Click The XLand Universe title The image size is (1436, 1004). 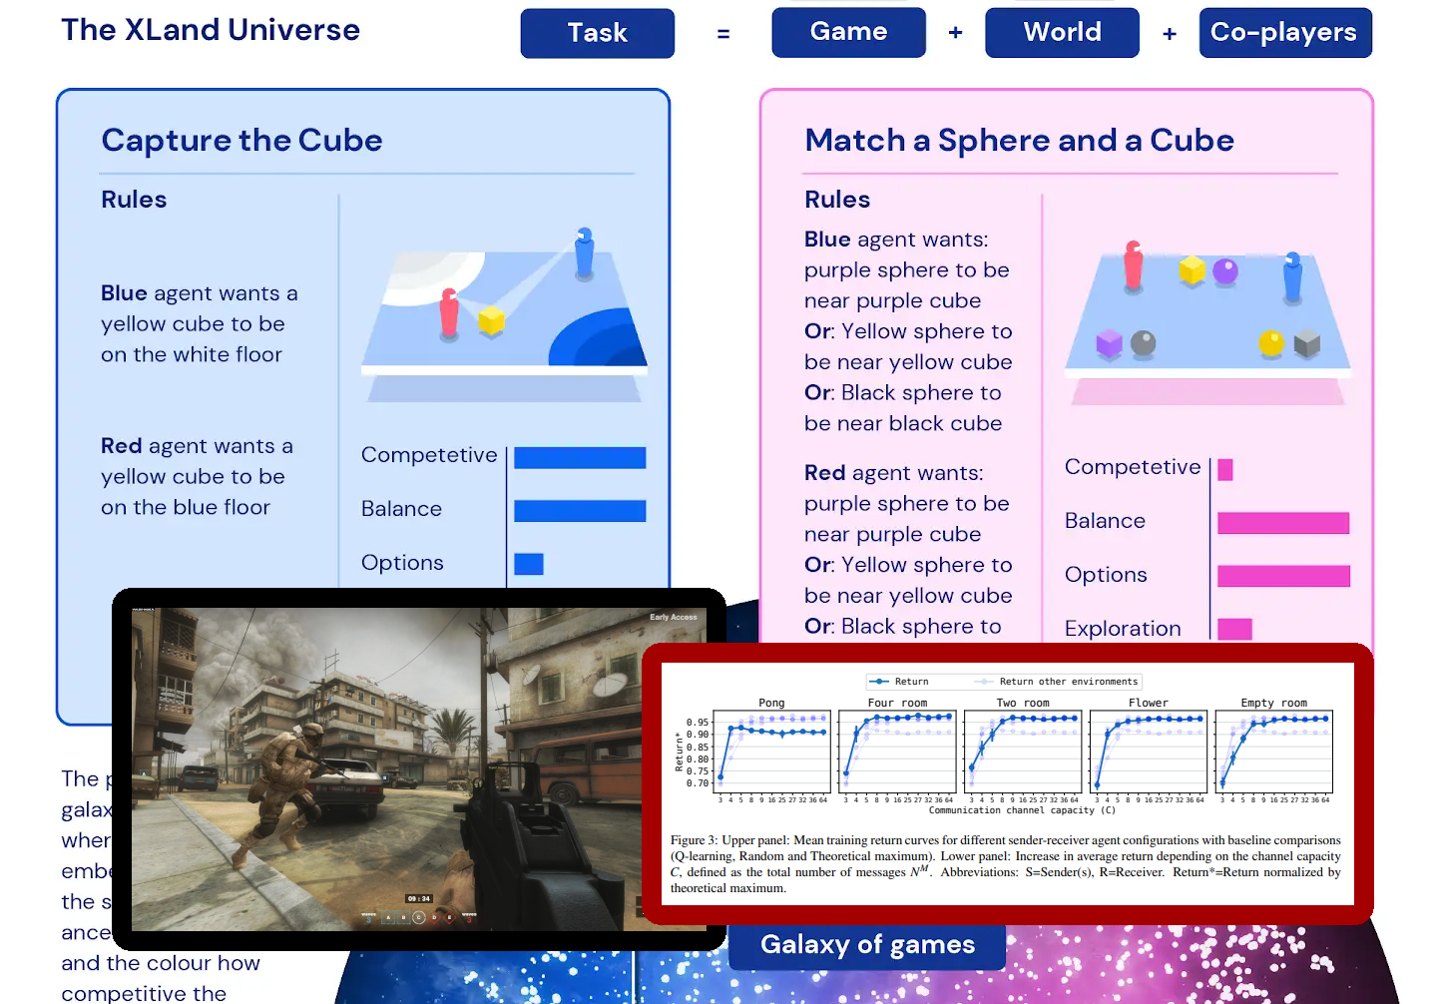pos(211,30)
